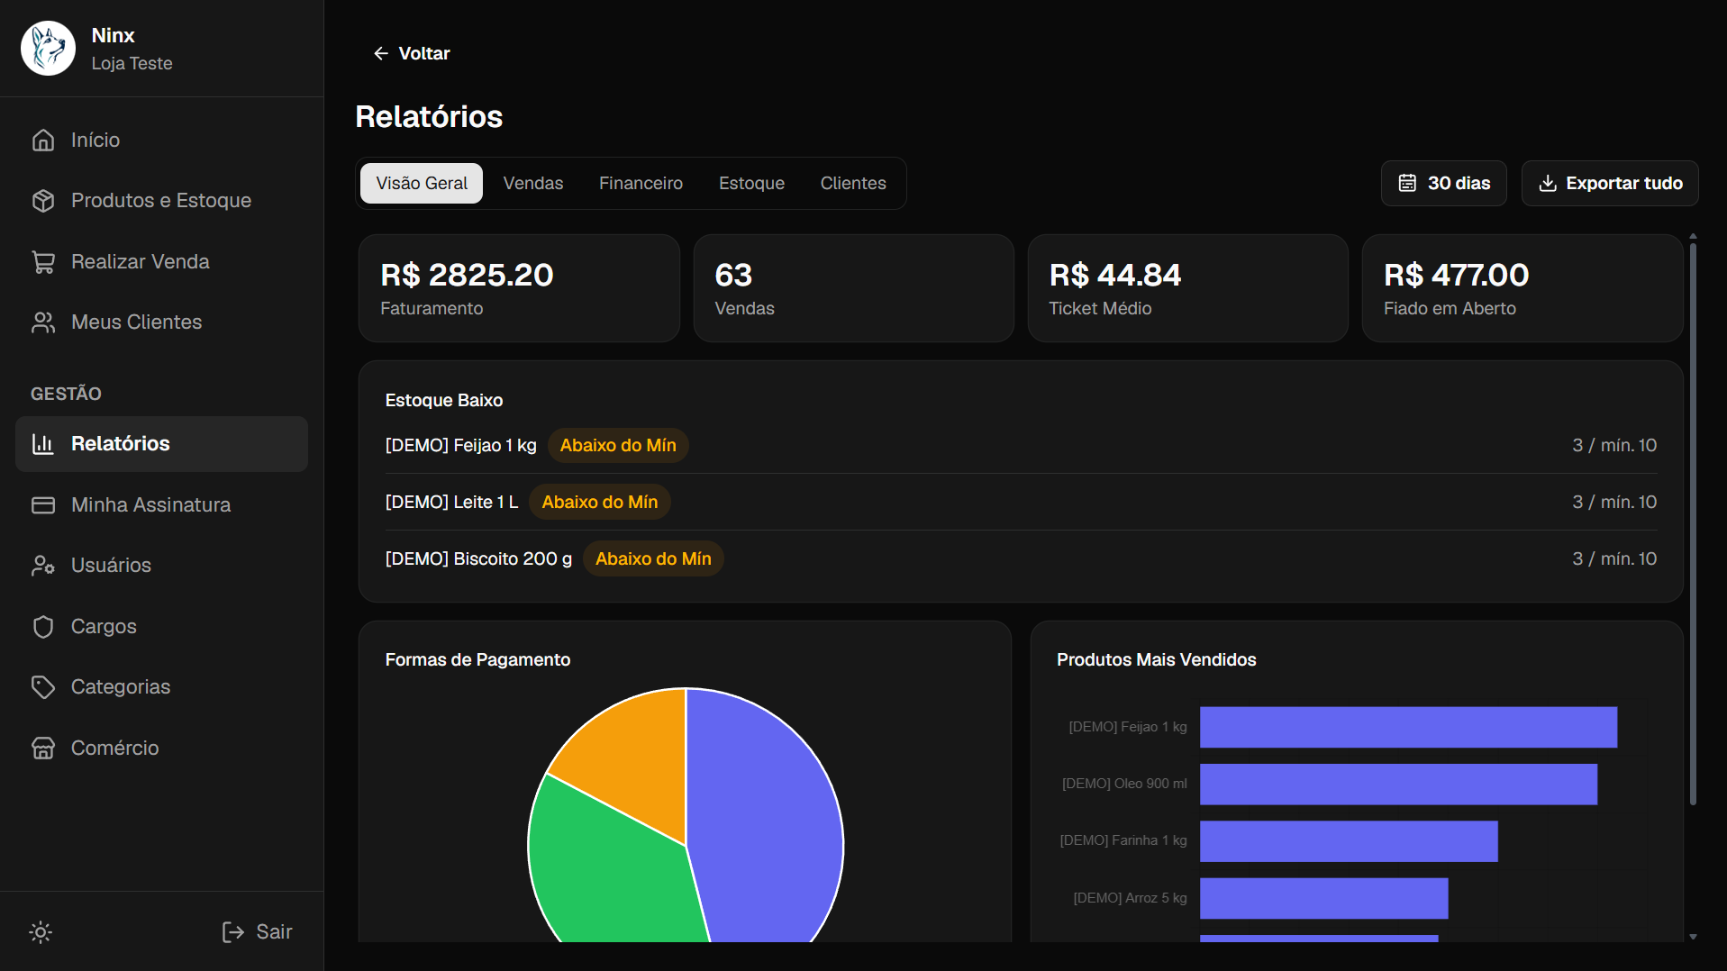Click the Categorias tag icon
The width and height of the screenshot is (1727, 971).
click(43, 687)
